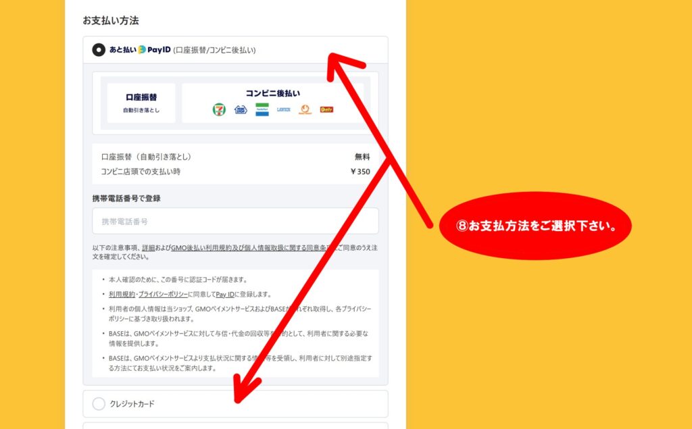The width and height of the screenshot is (692, 429).
Task: Select the あと払い Pay ID radio button
Action: click(x=99, y=50)
